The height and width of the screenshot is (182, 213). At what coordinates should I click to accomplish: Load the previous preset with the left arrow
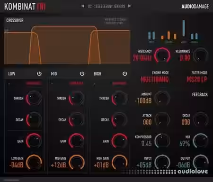tap(82, 6)
